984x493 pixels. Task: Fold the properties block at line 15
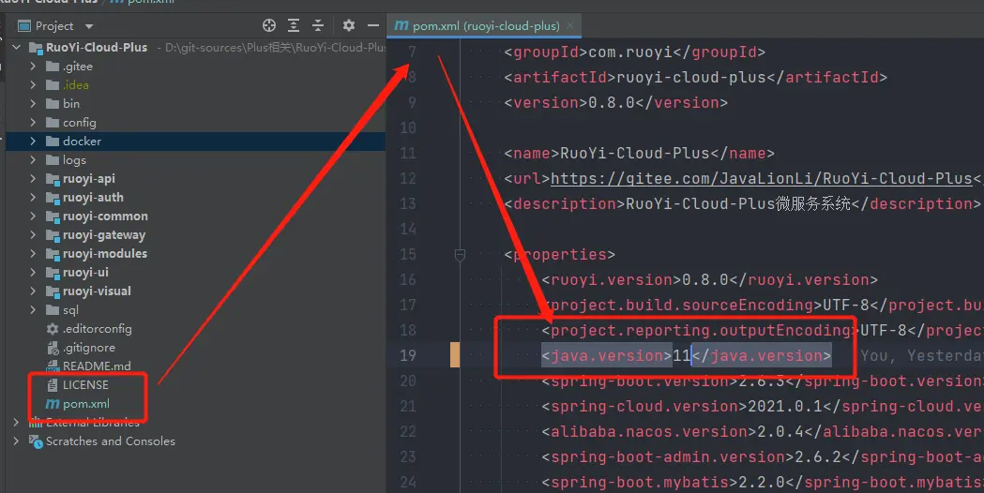460,255
